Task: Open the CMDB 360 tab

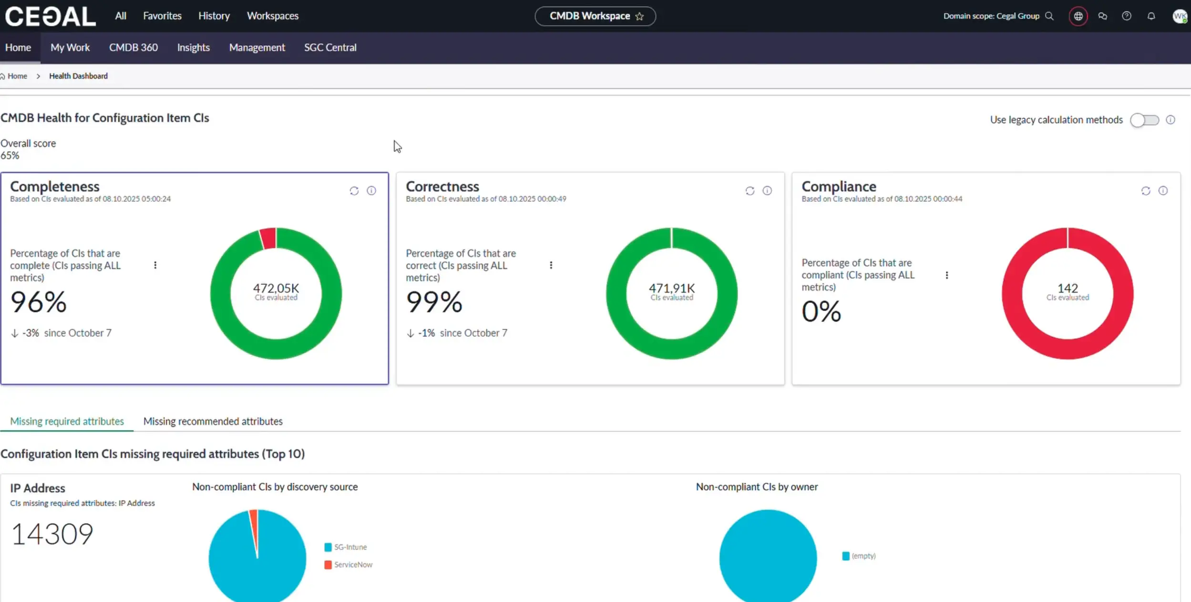Action: coord(133,48)
